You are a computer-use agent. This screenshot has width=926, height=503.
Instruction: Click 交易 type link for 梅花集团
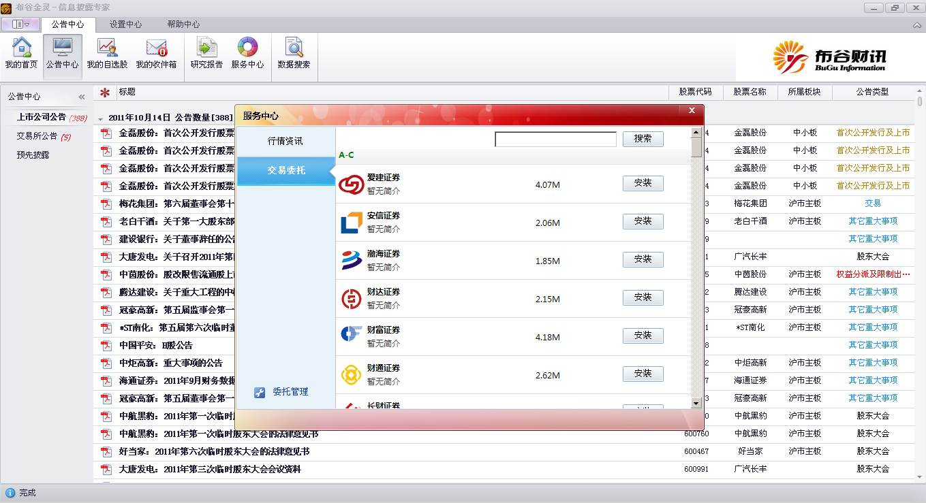[873, 204]
